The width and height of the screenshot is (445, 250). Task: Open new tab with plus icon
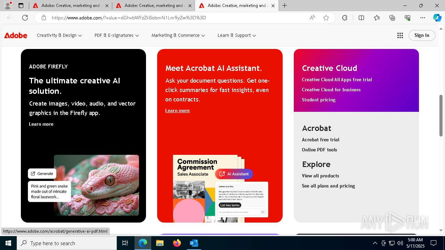(285, 6)
